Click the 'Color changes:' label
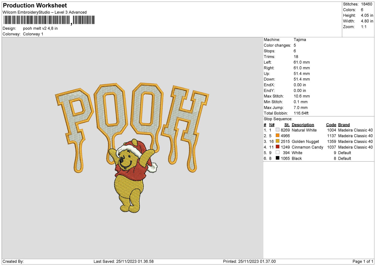376x266 pixels. (x=277, y=45)
